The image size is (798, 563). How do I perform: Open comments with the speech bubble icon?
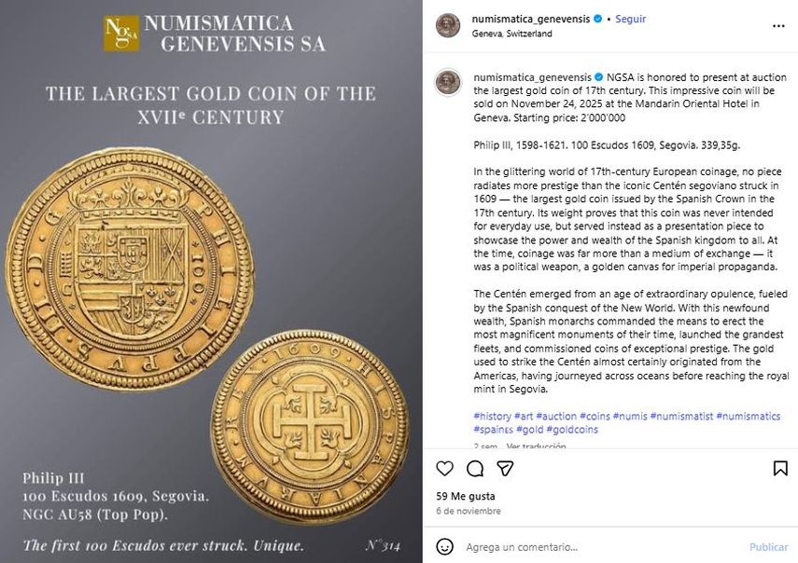[x=474, y=468]
